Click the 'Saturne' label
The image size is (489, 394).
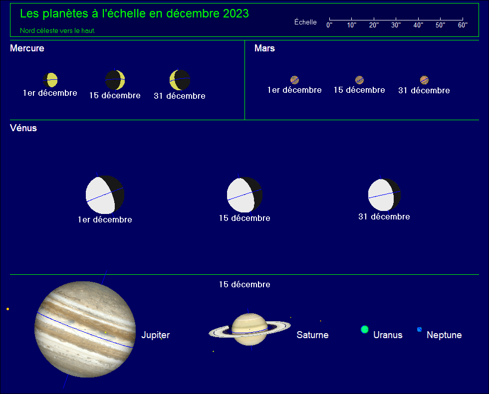tap(312, 335)
